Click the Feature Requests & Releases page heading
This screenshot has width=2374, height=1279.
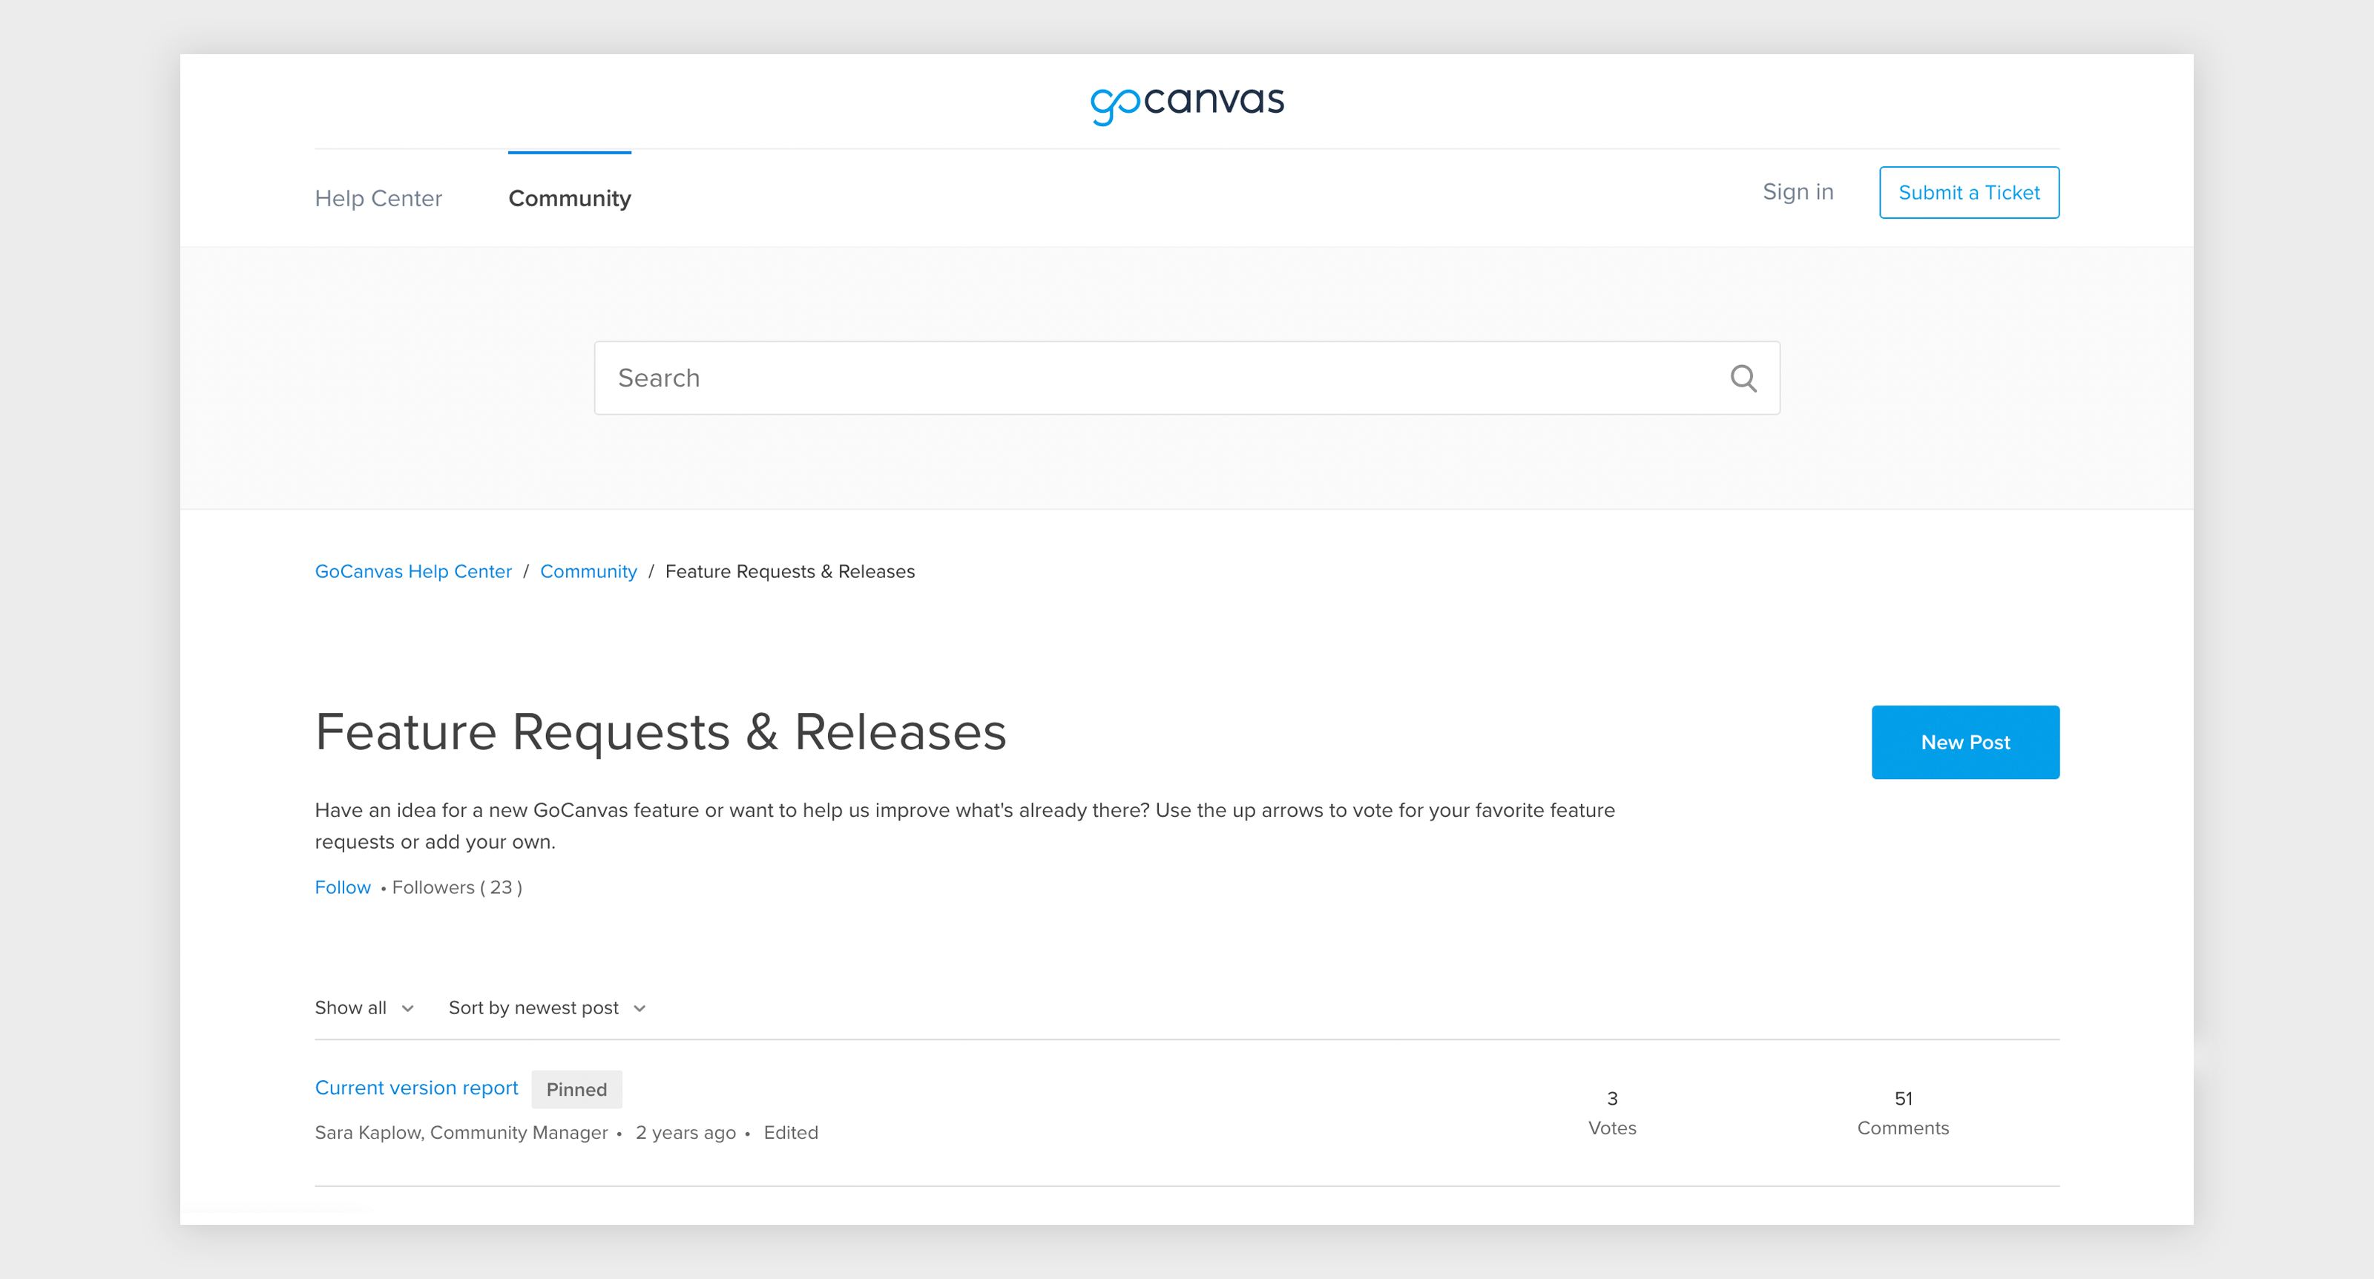click(x=661, y=732)
